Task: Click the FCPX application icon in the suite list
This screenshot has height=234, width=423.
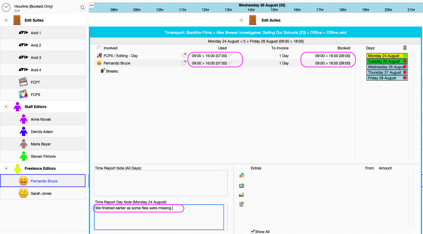Action: tap(23, 94)
